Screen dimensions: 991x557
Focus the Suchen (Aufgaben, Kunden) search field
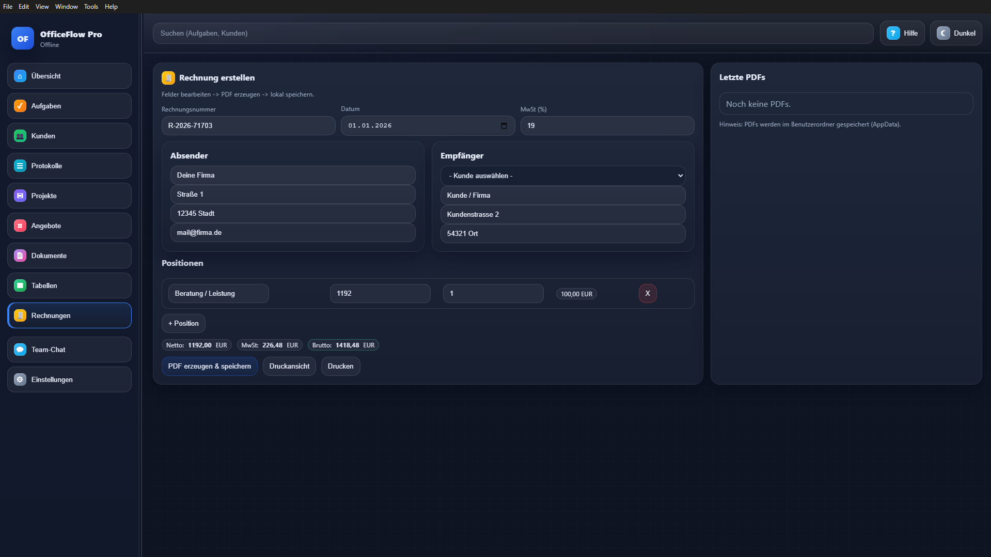pyautogui.click(x=513, y=33)
